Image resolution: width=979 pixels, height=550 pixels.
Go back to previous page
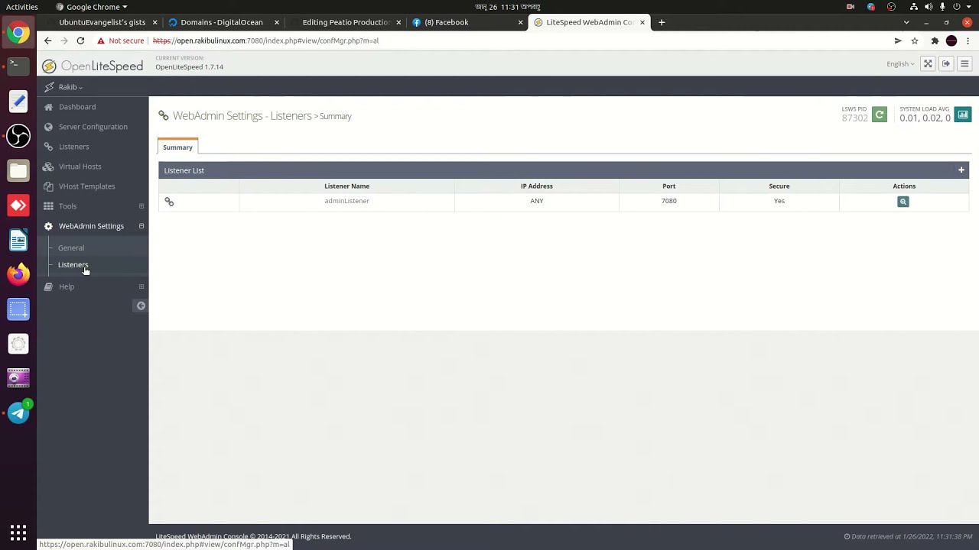pyautogui.click(x=47, y=40)
